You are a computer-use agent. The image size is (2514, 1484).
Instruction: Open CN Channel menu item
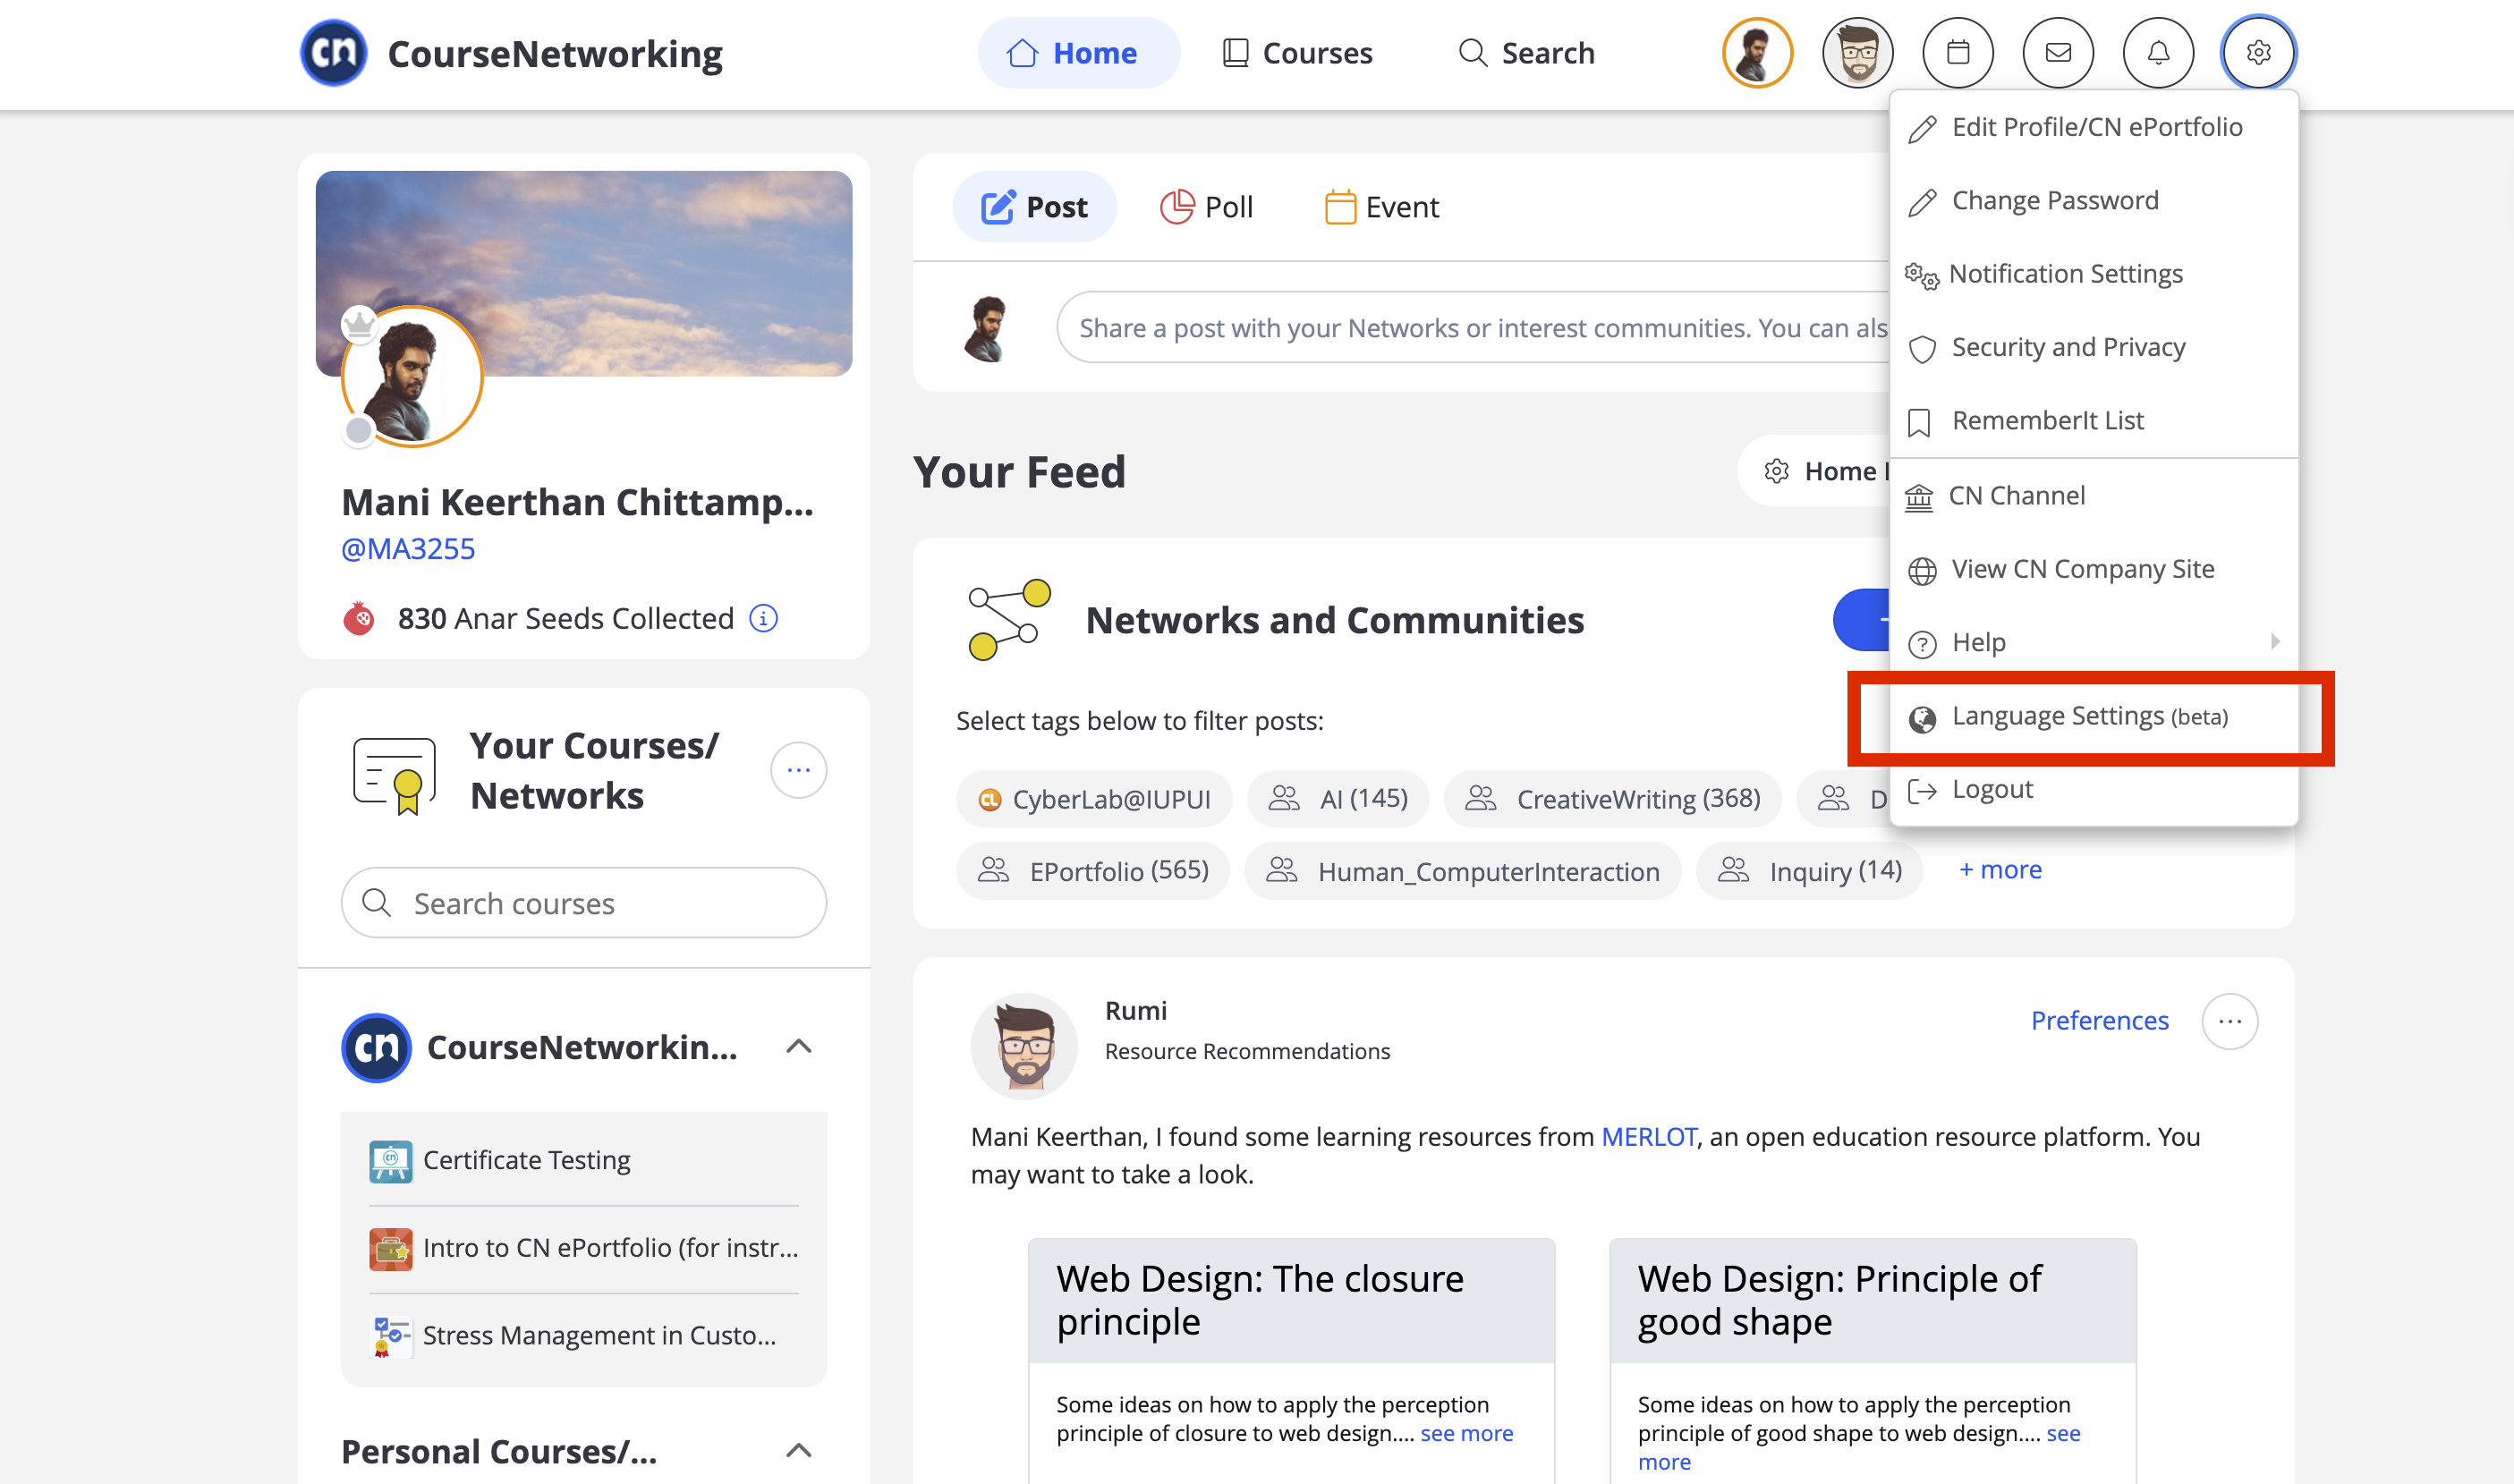tap(2093, 496)
